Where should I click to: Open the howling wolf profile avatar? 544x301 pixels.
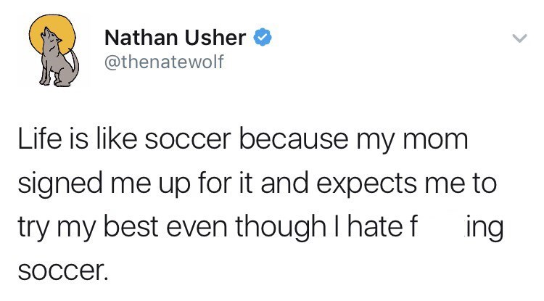tap(53, 51)
